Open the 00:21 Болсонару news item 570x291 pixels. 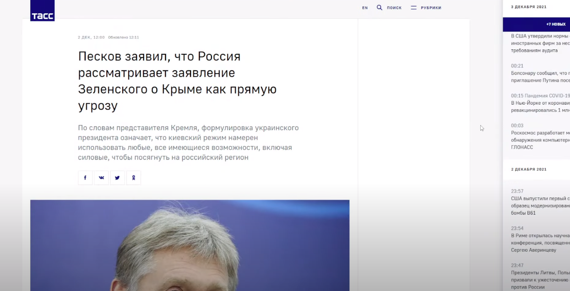click(x=540, y=73)
